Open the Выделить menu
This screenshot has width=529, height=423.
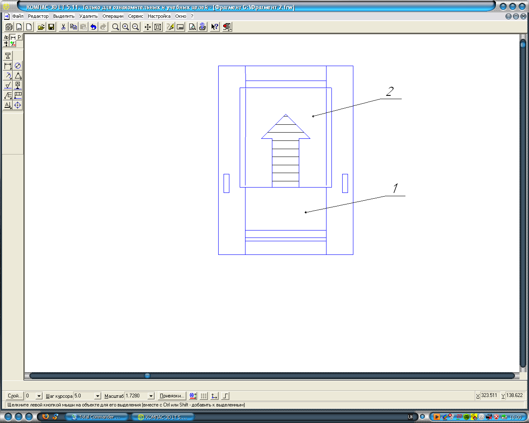tap(64, 16)
